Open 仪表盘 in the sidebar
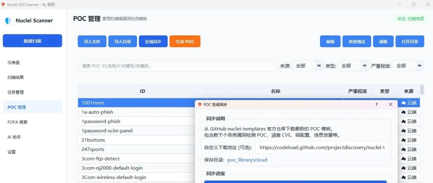433x183 pixels. [32, 62]
